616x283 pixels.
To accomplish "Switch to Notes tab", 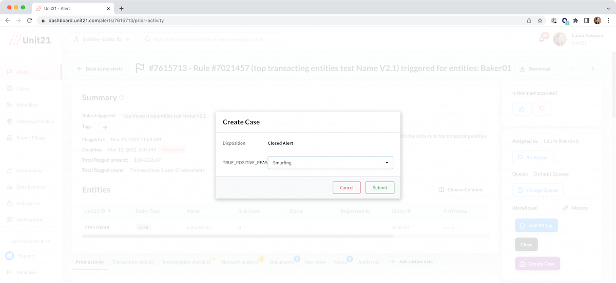I will [340, 262].
